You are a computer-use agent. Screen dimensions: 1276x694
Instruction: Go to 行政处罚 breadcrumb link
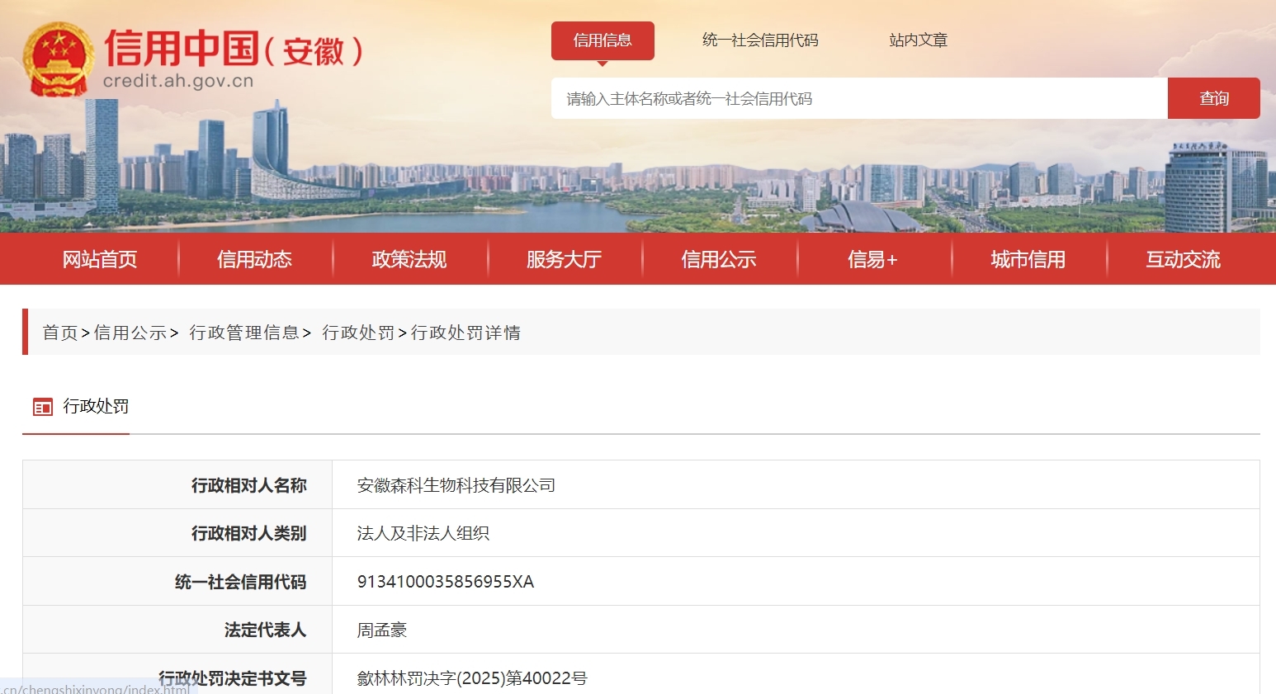coord(358,333)
